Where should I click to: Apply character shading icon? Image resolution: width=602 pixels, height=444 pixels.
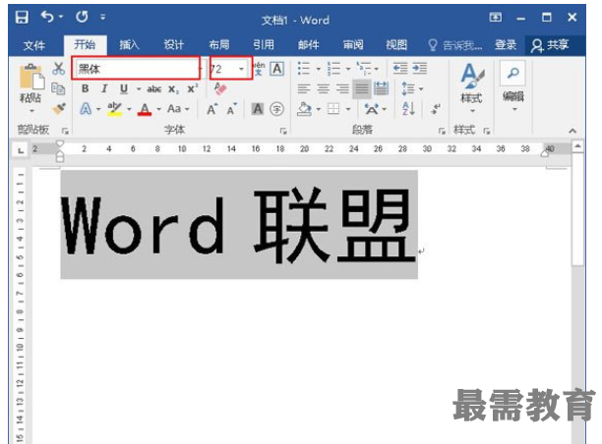pos(258,109)
